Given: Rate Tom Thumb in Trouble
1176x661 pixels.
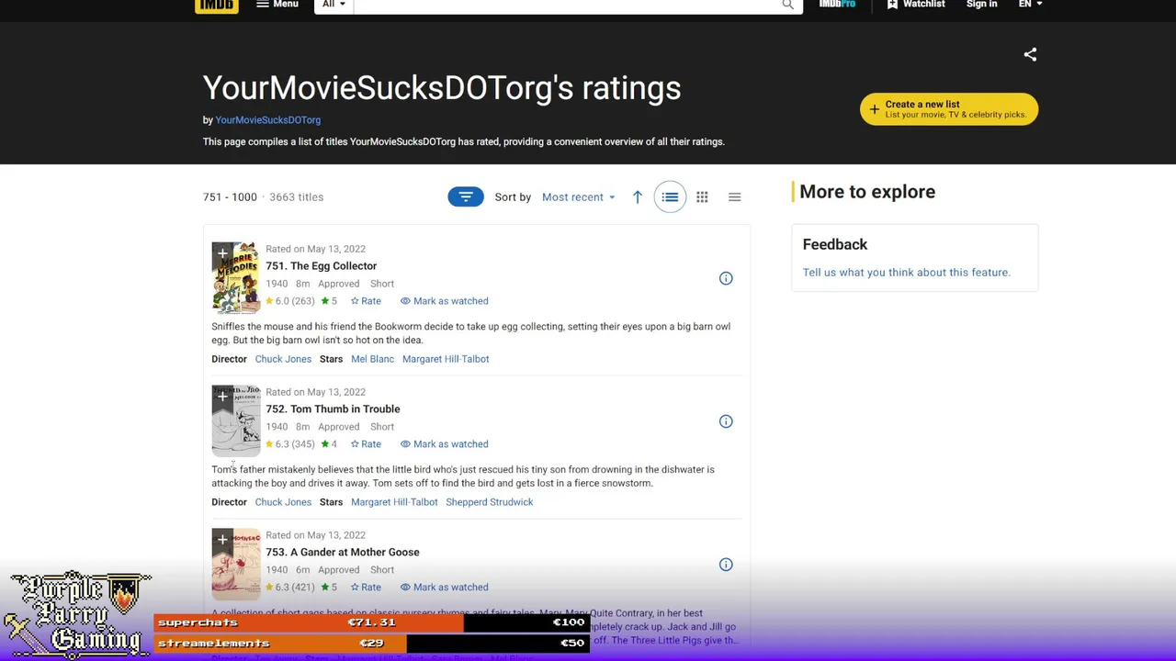Looking at the screenshot, I should (366, 444).
